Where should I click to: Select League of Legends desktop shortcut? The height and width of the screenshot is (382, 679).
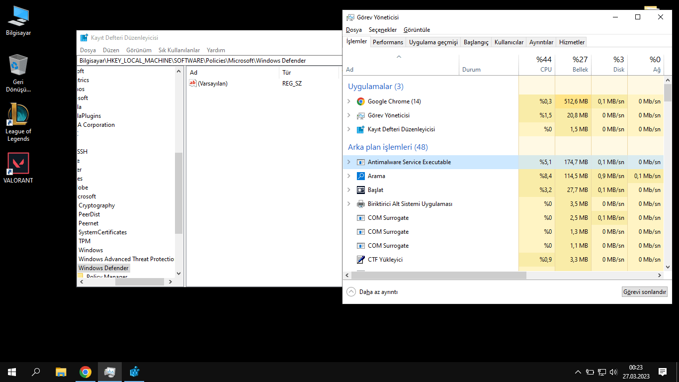click(x=18, y=122)
